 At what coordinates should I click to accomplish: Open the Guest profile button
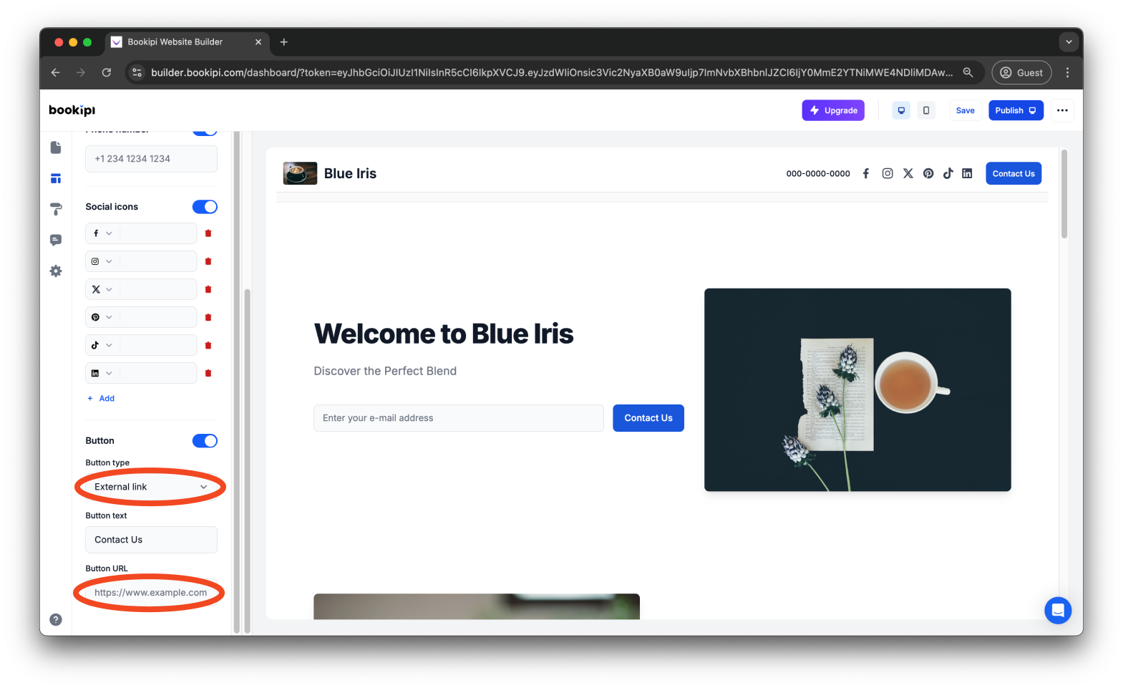pyautogui.click(x=1021, y=72)
